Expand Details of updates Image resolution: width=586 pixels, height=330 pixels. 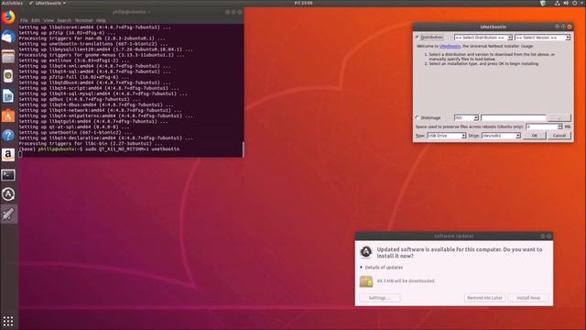(x=382, y=268)
